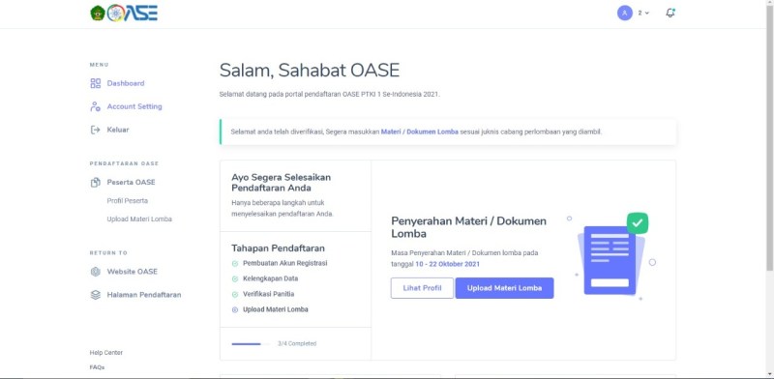774x379 pixels.
Task: Collapse the Peserta OASE submenu
Action: click(131, 182)
